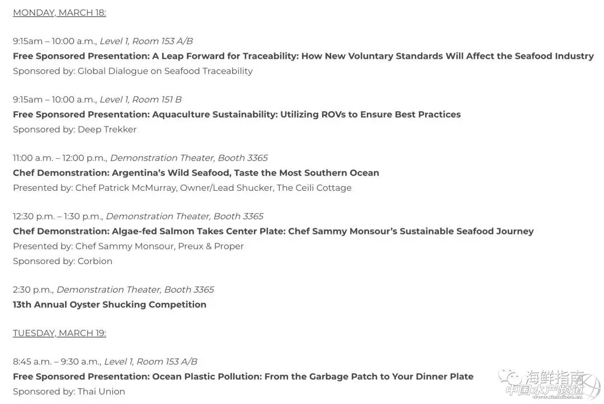Screen dimensions: 604x404
Task: Click the 12:30 p.m. Demonstration Theater time line
Action: pos(138,216)
